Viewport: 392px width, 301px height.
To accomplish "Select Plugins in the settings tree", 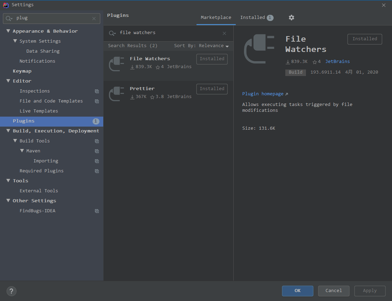I will tap(52, 121).
